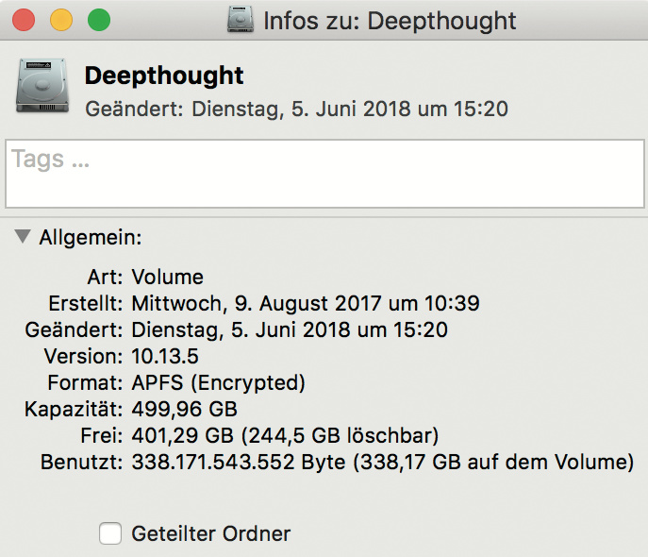Click into the Tags input field

tap(324, 174)
